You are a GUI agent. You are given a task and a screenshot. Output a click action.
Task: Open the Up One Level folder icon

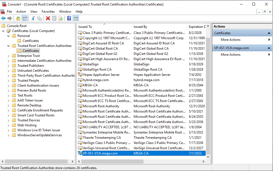click(18, 18)
